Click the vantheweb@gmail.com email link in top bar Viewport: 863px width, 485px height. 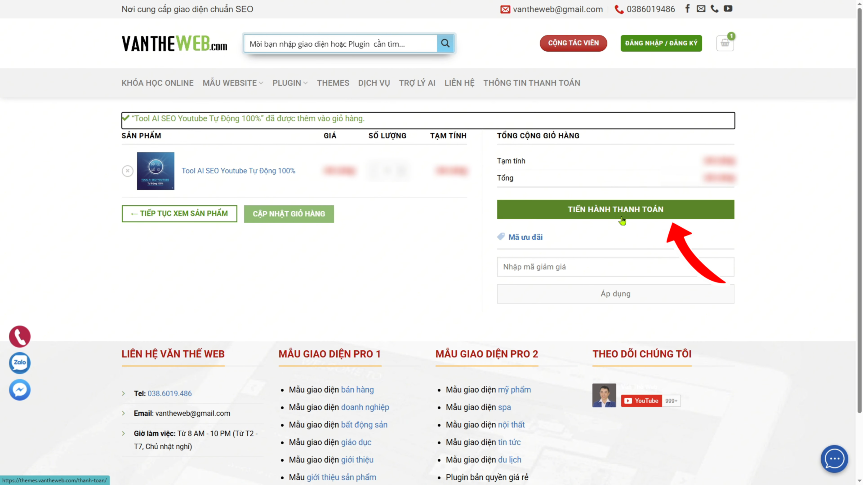(x=558, y=9)
